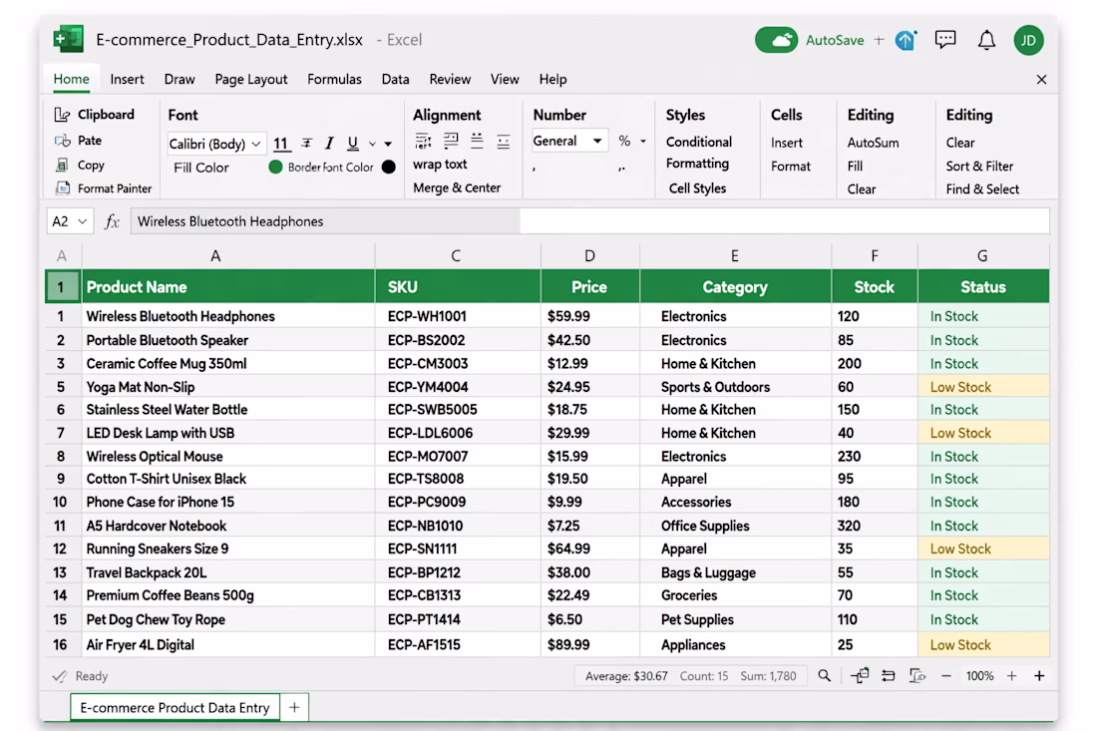
Task: Click the Merge & Center button
Action: (457, 187)
